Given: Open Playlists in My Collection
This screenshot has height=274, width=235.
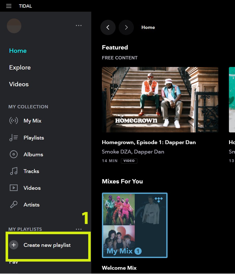Looking at the screenshot, I should pyautogui.click(x=34, y=138).
